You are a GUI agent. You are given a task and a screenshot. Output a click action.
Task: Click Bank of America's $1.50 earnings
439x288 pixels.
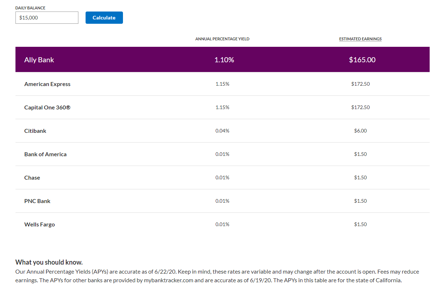coord(360,154)
